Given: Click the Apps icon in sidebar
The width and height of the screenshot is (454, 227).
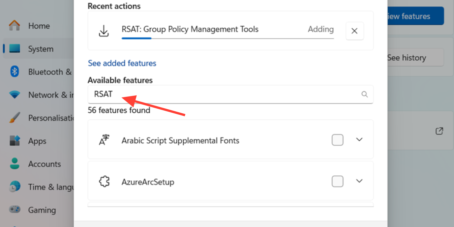Looking at the screenshot, I should click(14, 141).
